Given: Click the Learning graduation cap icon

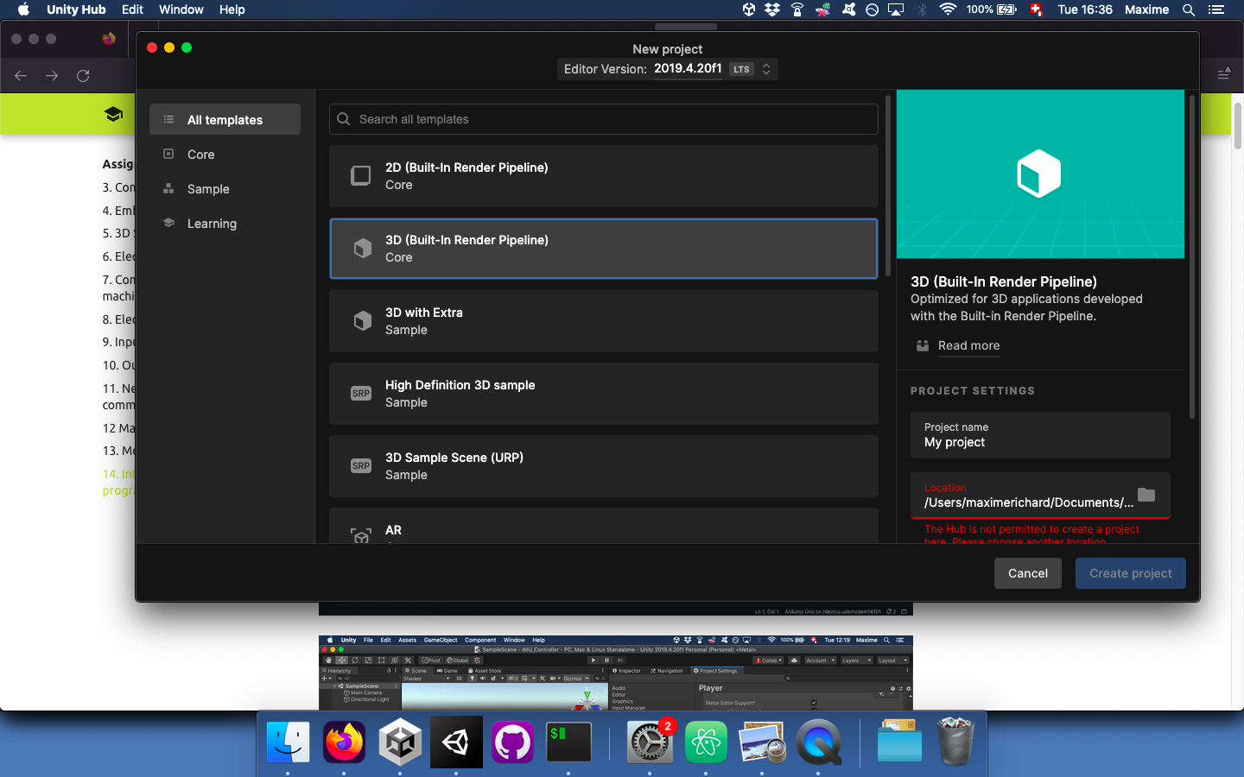Looking at the screenshot, I should tap(168, 223).
